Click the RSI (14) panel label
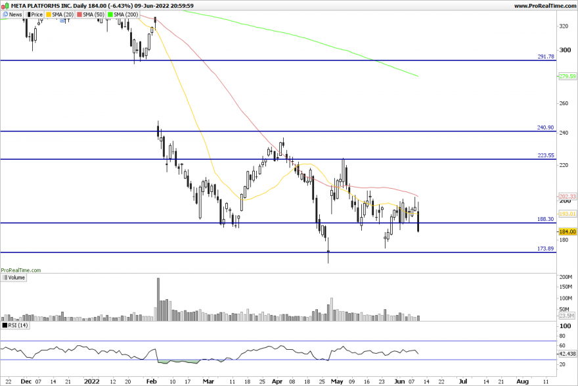Image resolution: width=578 pixels, height=386 pixels. (x=15, y=325)
